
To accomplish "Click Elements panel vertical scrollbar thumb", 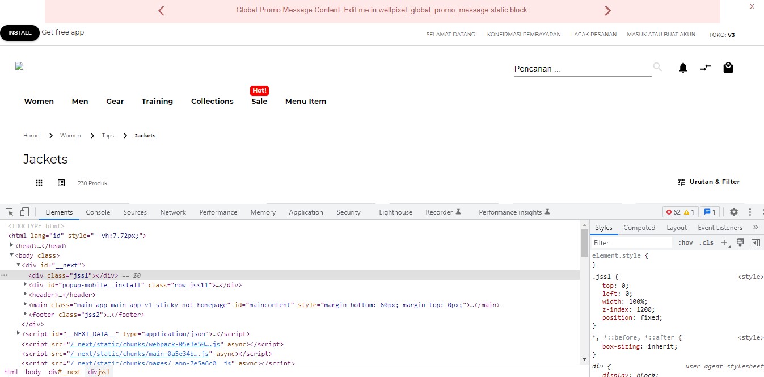I will coord(584,243).
